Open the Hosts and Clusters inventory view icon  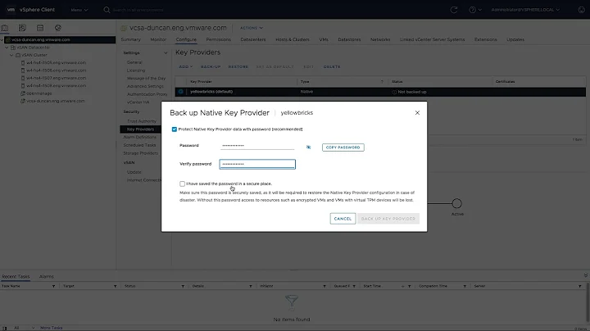[5, 28]
